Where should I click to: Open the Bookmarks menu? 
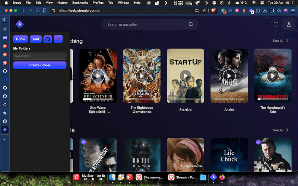80,3
